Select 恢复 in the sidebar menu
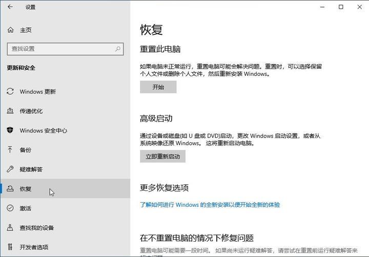 tap(26, 189)
